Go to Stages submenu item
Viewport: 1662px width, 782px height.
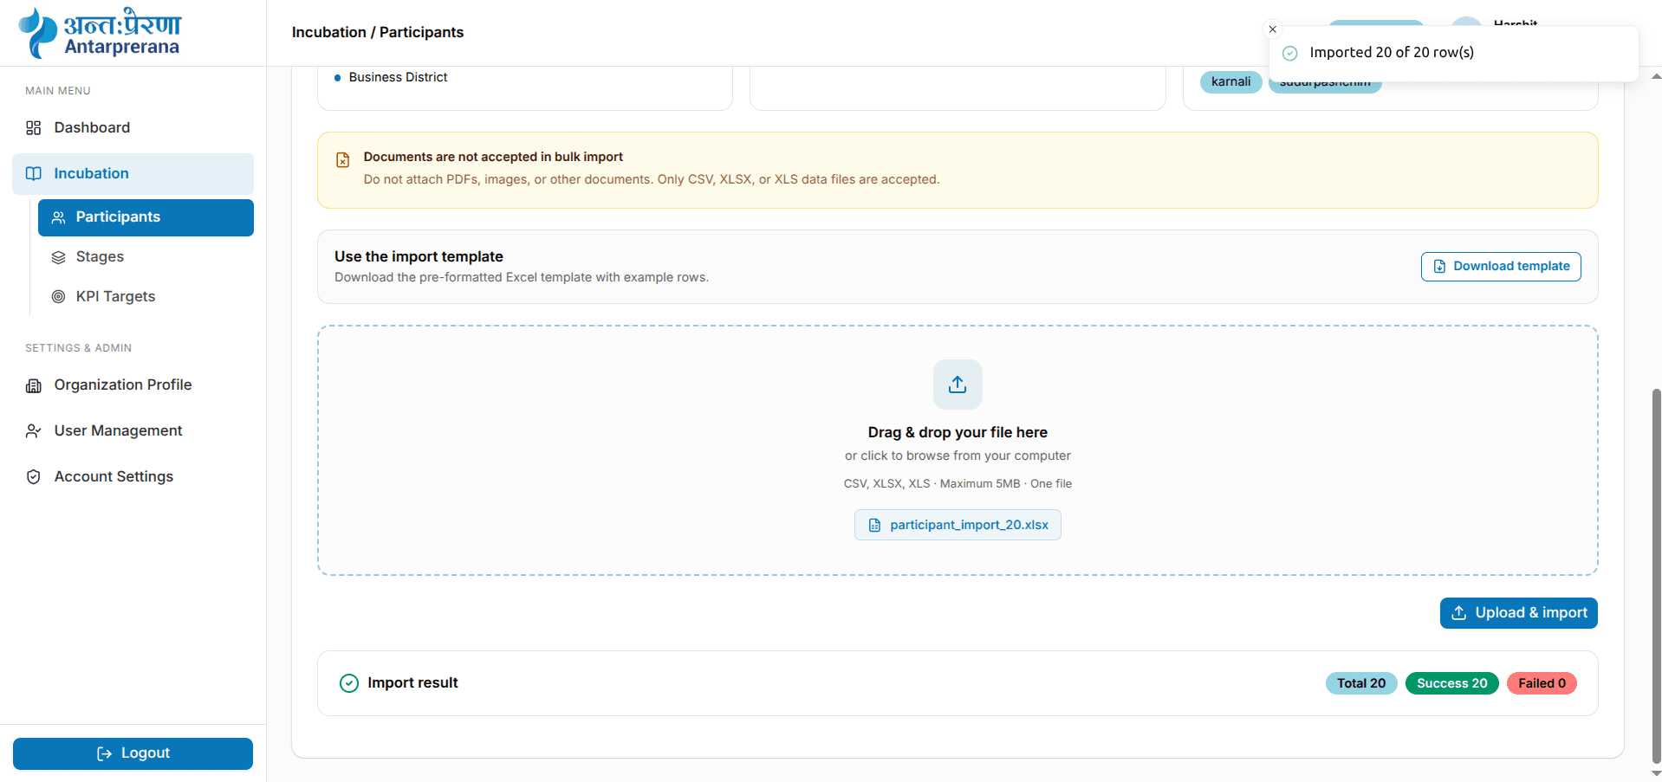coord(146,256)
